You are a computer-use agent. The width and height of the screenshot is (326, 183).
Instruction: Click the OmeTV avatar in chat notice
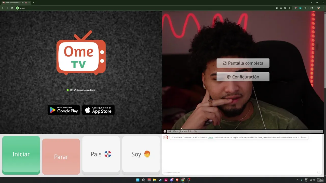(x=166, y=138)
